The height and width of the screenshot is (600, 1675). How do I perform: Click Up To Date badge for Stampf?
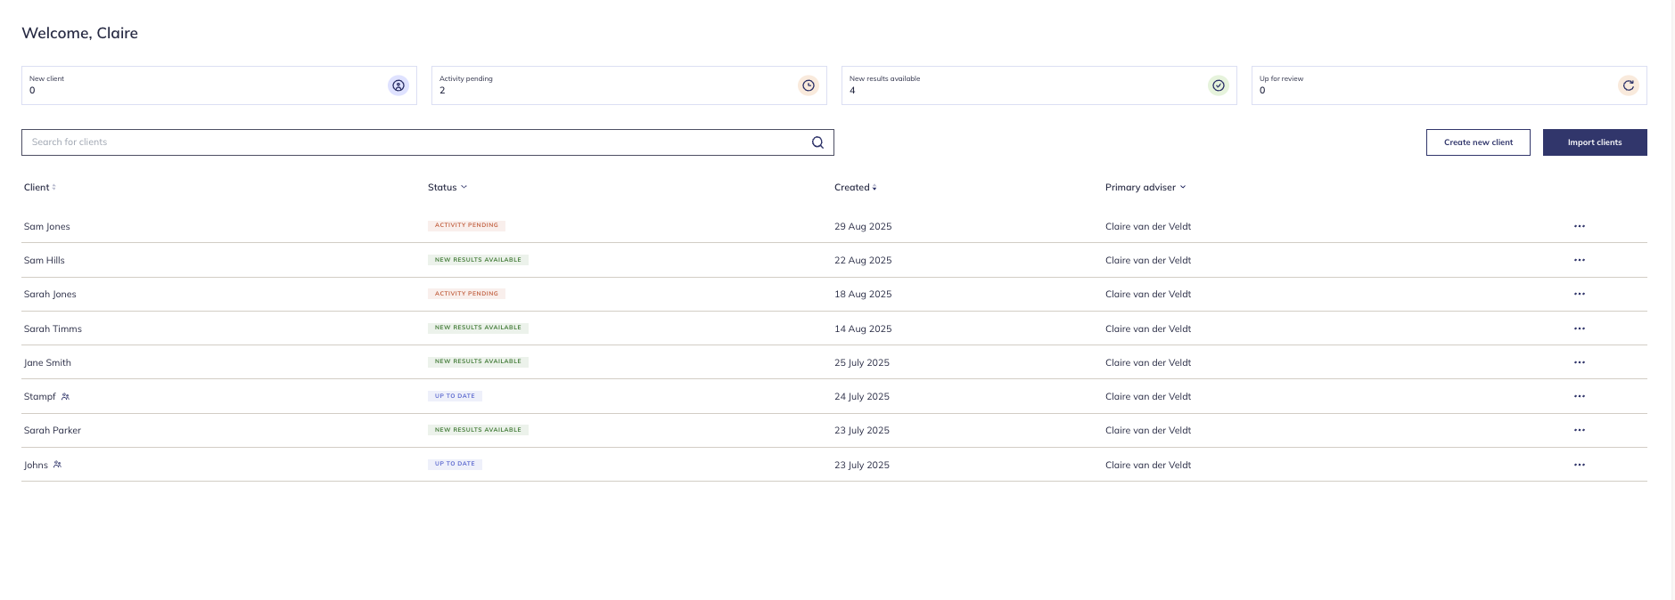tap(455, 396)
